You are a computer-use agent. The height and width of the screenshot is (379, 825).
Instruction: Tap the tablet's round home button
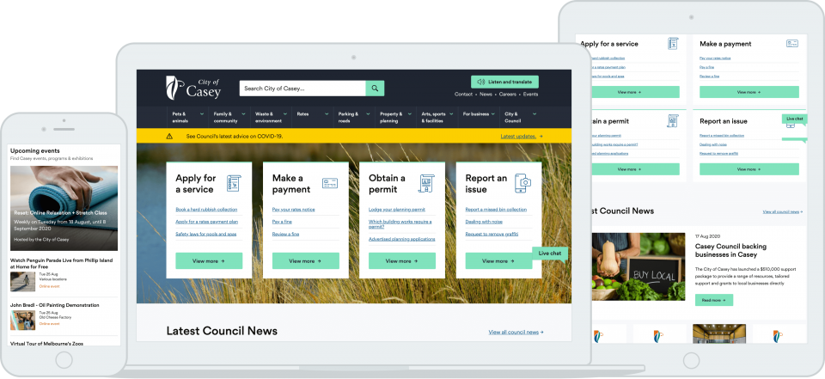click(692, 361)
